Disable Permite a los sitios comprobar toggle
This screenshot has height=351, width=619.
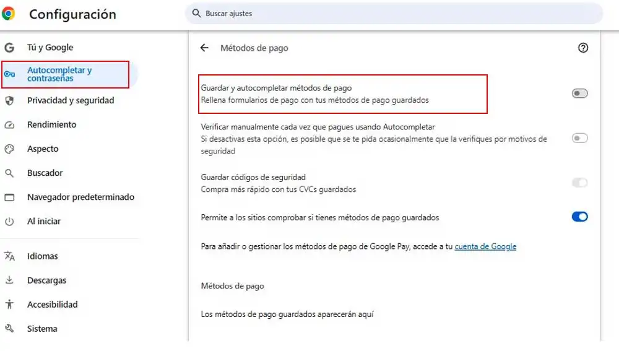579,217
